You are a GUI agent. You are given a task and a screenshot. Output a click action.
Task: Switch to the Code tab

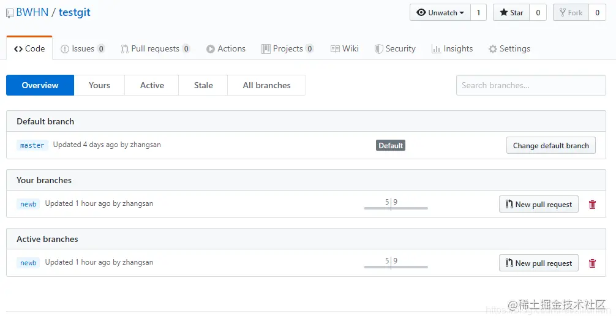pyautogui.click(x=29, y=49)
